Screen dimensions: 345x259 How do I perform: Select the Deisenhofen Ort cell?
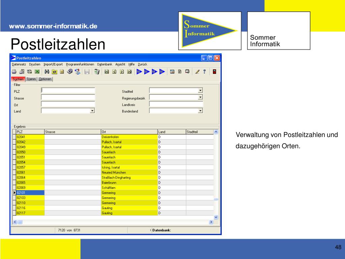coord(129,137)
